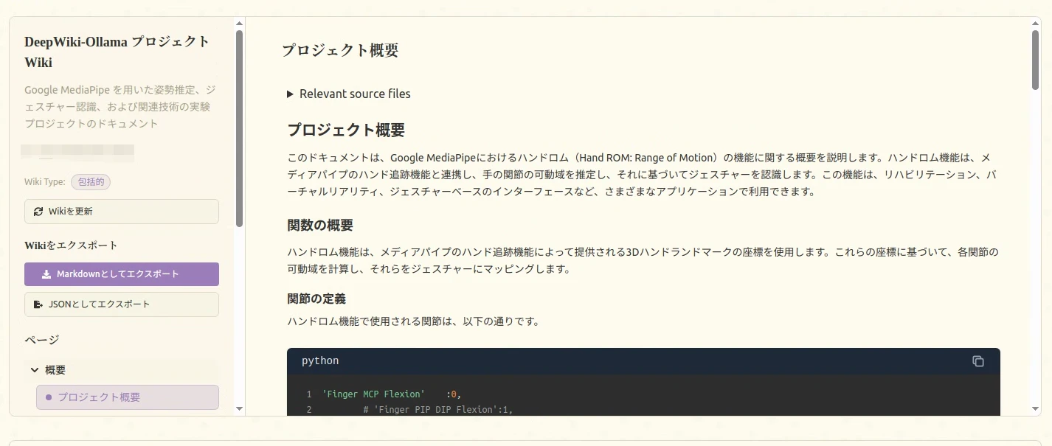
Task: Click the refresh icon on Wikiを更新
Action: click(x=38, y=211)
